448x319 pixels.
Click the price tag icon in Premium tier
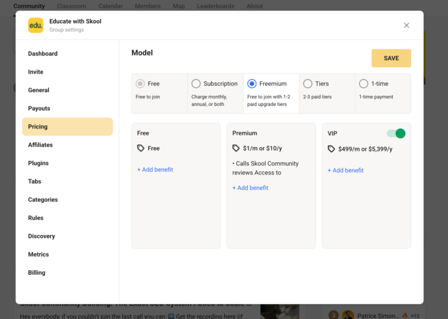236,148
